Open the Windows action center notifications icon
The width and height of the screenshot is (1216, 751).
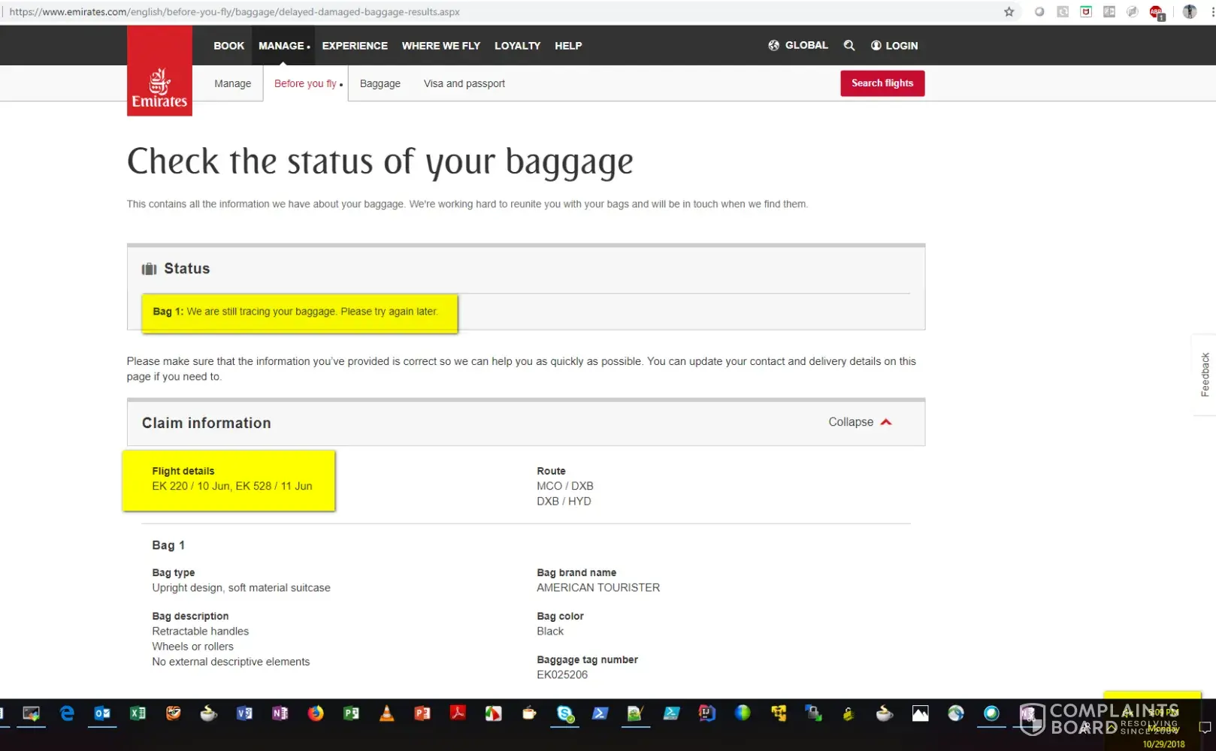pos(1205,727)
